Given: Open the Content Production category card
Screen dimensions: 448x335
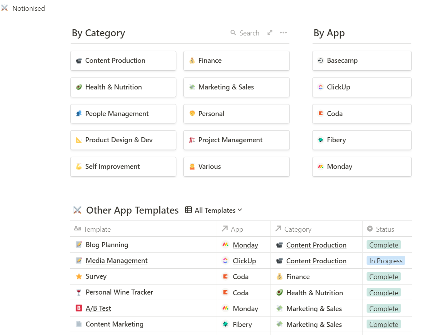Looking at the screenshot, I should 123,61.
